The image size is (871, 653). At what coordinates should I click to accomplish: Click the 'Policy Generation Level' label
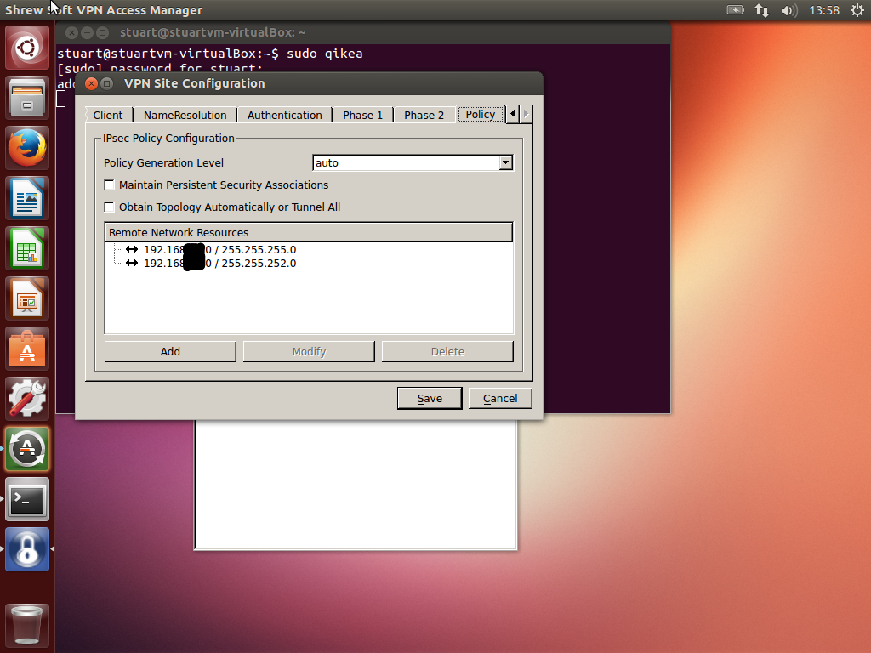[164, 162]
